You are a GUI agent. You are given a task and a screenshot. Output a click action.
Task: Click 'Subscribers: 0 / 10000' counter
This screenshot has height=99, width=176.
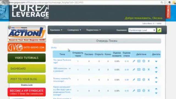pos(152,23)
